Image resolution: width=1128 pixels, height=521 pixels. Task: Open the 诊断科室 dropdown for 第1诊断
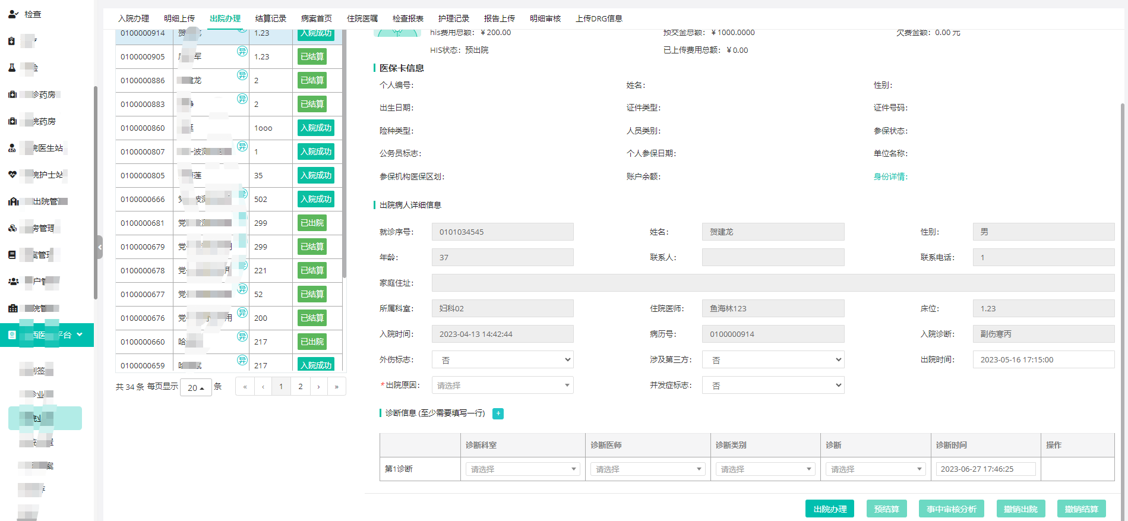(x=523, y=469)
